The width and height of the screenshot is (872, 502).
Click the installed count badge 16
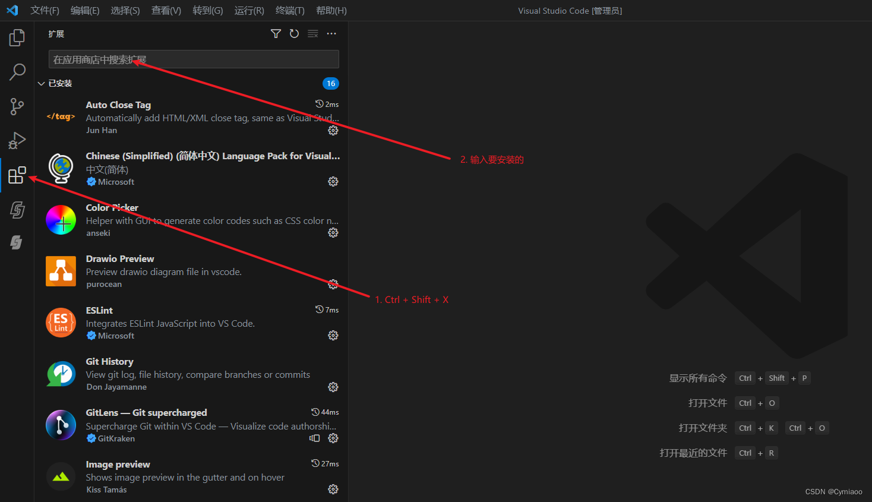[331, 83]
